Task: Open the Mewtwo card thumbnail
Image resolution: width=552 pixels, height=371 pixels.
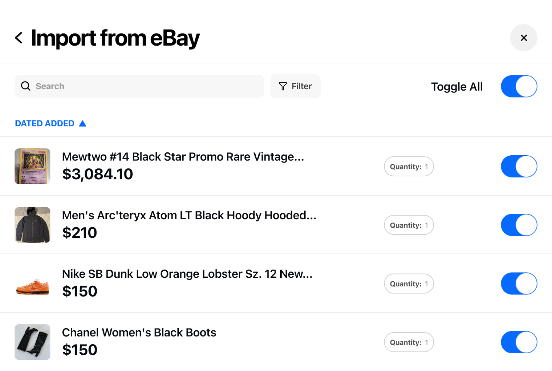Action: pyautogui.click(x=33, y=166)
